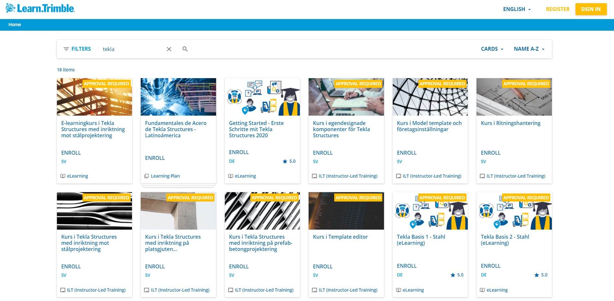Viewport: 614px width, 301px height.
Task: Click the '18 items' result count text
Action: click(x=66, y=70)
